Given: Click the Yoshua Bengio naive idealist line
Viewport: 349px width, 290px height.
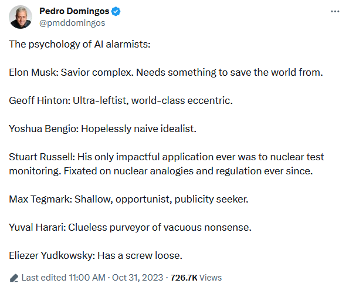Looking at the screenshot, I should (x=103, y=129).
